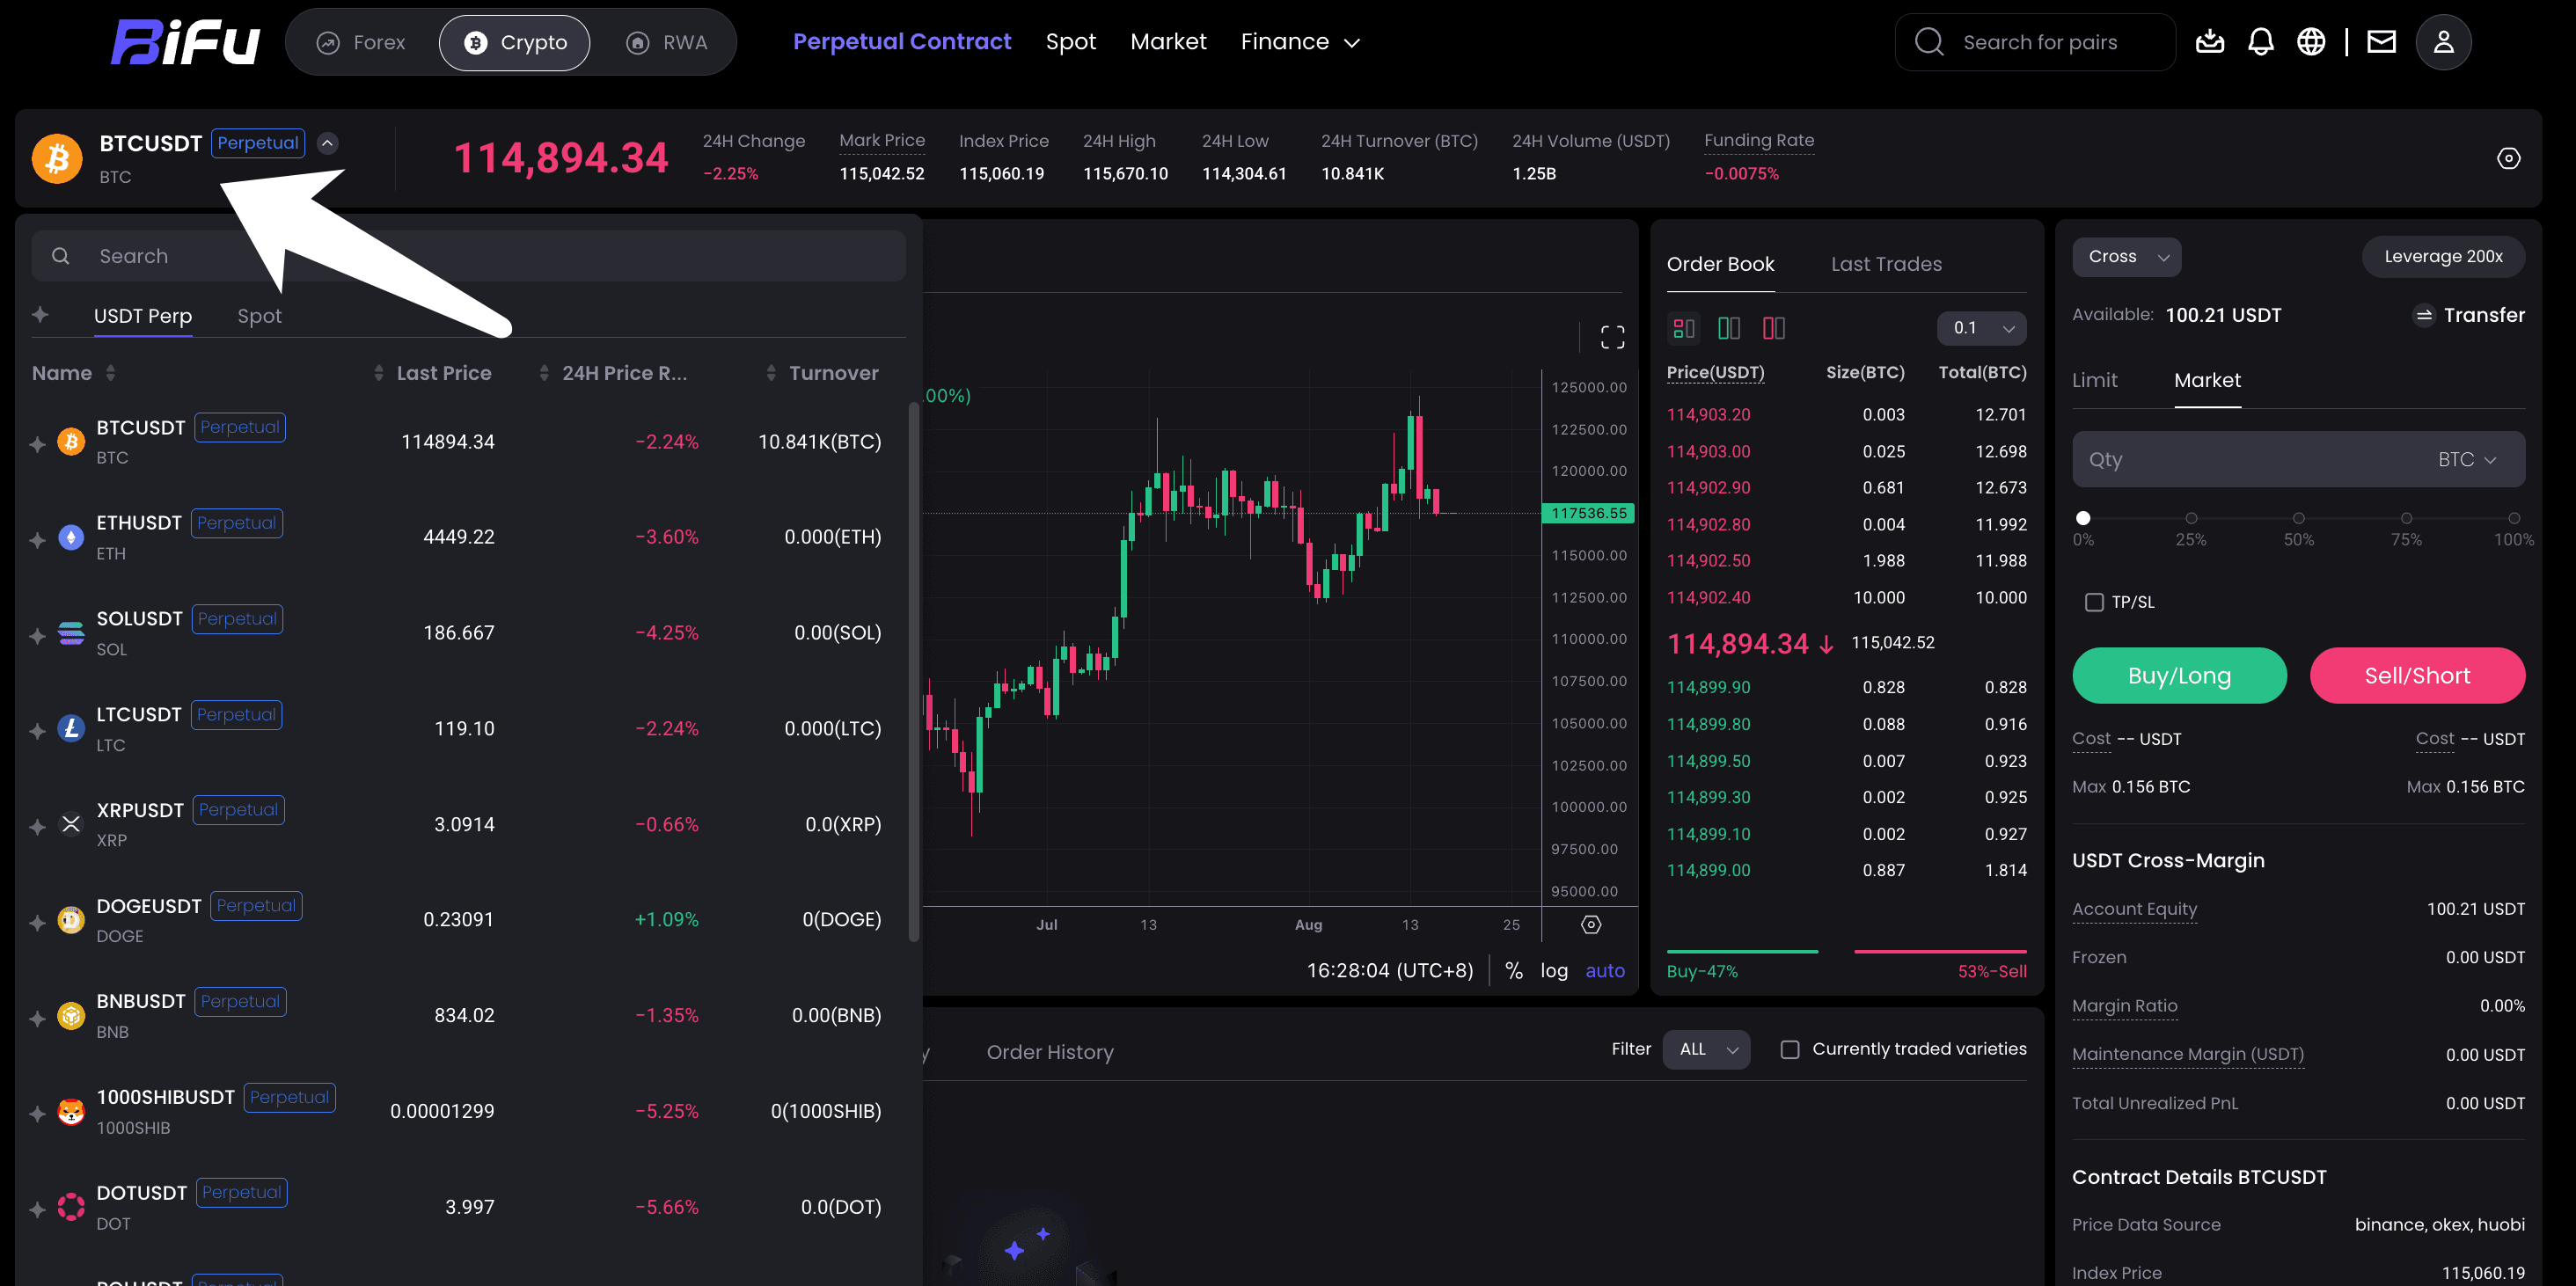Image resolution: width=2576 pixels, height=1286 pixels.
Task: Set quantity slider to 75%
Action: click(x=2406, y=518)
